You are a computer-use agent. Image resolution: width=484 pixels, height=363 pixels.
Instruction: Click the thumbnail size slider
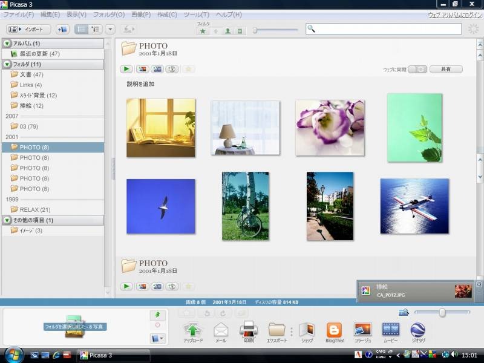coord(442,312)
